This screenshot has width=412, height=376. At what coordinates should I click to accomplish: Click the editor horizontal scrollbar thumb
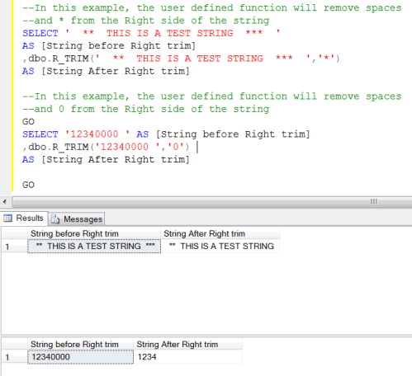212,202
